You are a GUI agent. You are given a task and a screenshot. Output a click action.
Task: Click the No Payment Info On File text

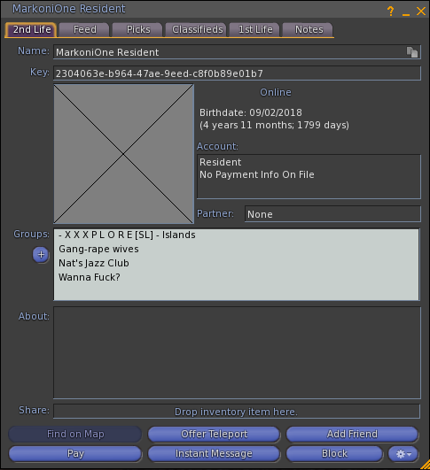257,174
